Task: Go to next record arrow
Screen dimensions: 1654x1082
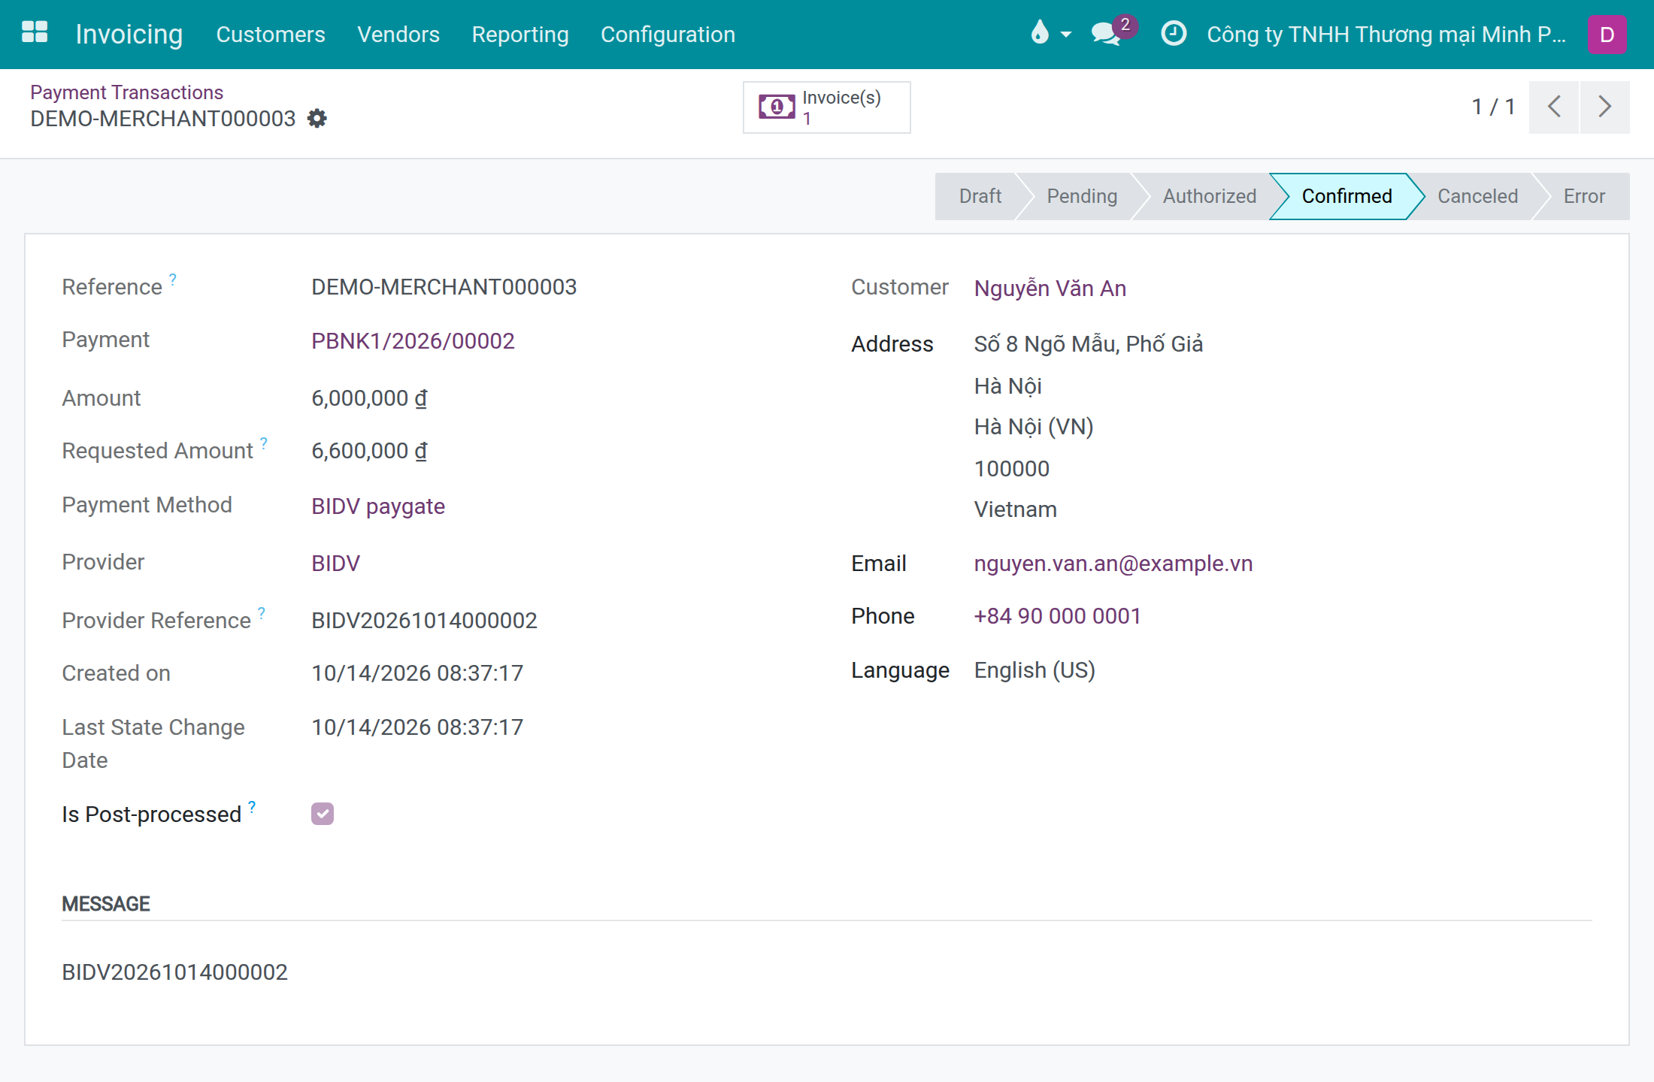Action: 1605,107
